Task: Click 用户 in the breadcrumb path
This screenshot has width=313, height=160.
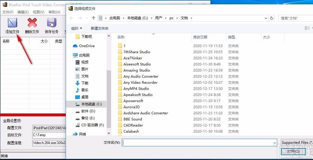Action: coord(158,18)
